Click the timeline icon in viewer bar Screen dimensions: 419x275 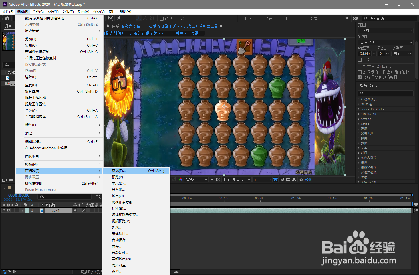pos(288,179)
